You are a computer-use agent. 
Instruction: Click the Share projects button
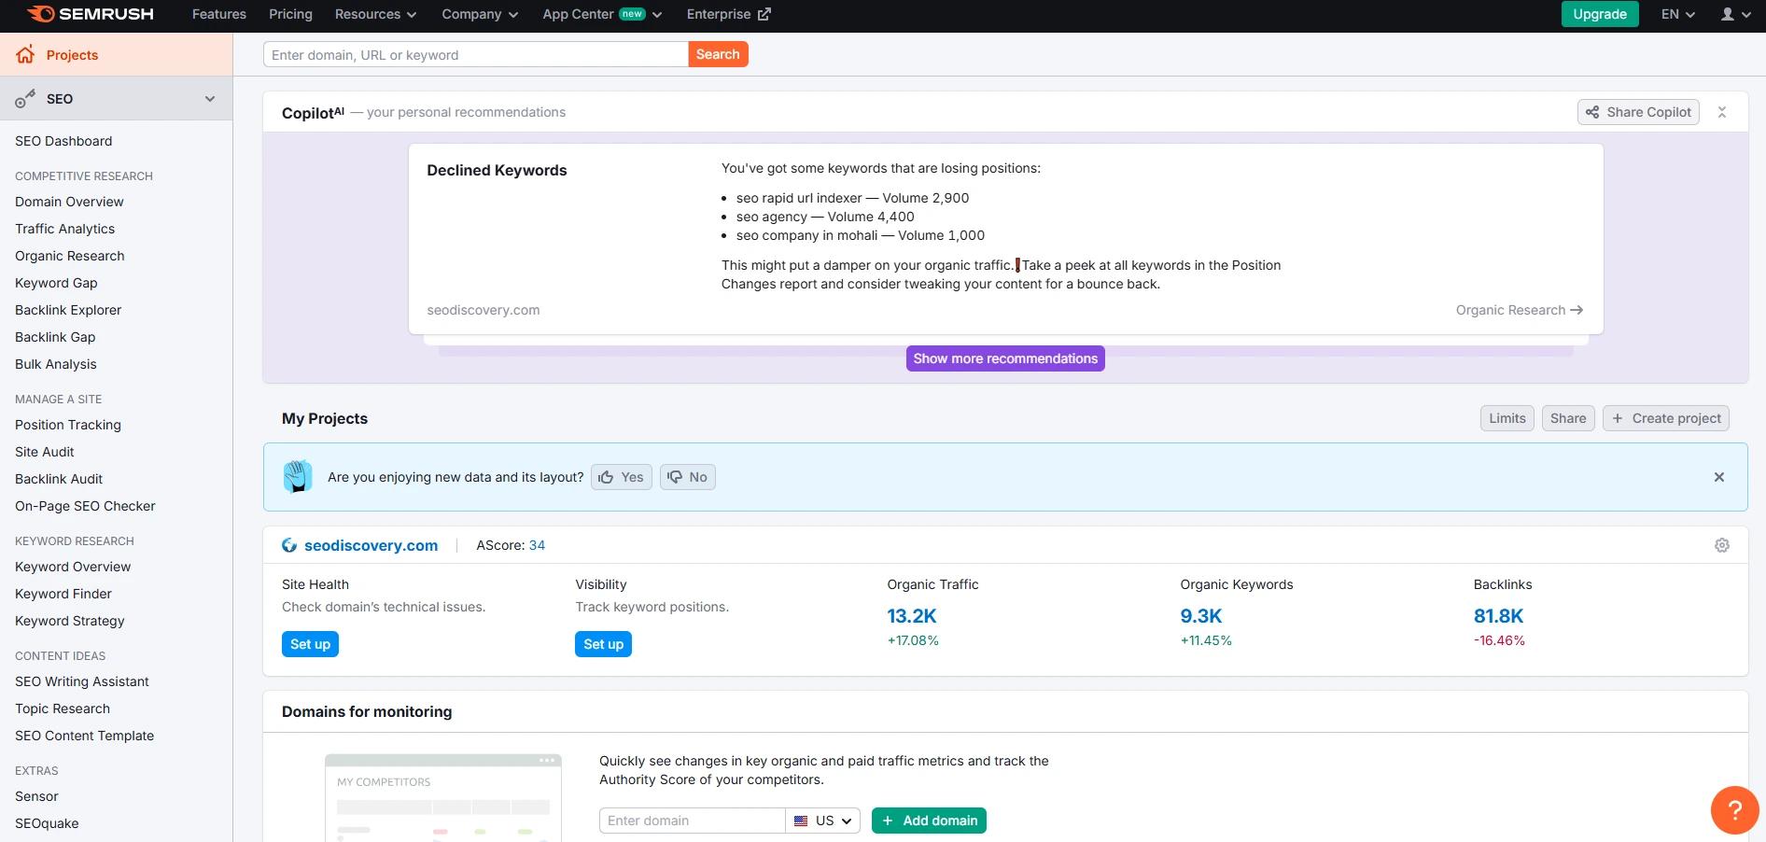click(x=1568, y=418)
